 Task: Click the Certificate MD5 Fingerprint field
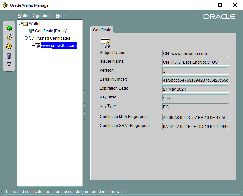click(x=195, y=117)
